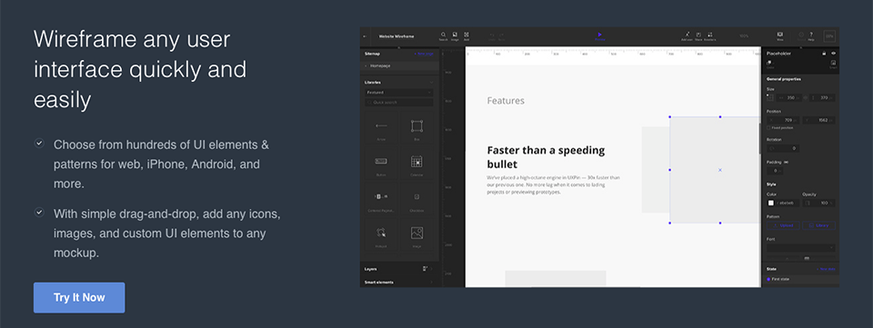Click the Order icon under Placeholder
The image size is (873, 328).
coord(770,64)
